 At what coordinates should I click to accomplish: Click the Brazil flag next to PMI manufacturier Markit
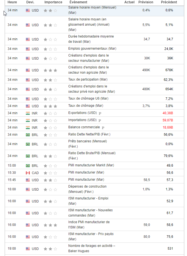pyautogui.click(x=28, y=166)
